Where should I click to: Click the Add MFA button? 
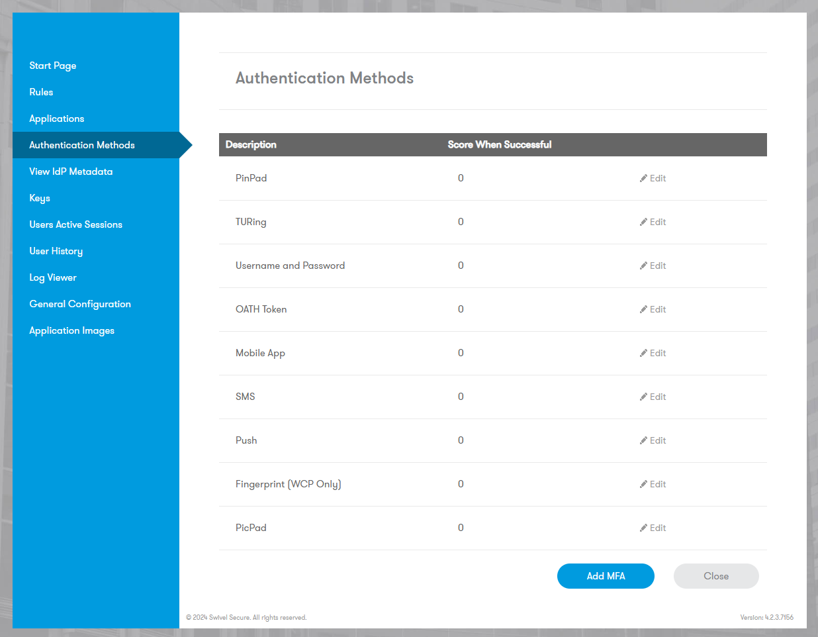tap(606, 576)
